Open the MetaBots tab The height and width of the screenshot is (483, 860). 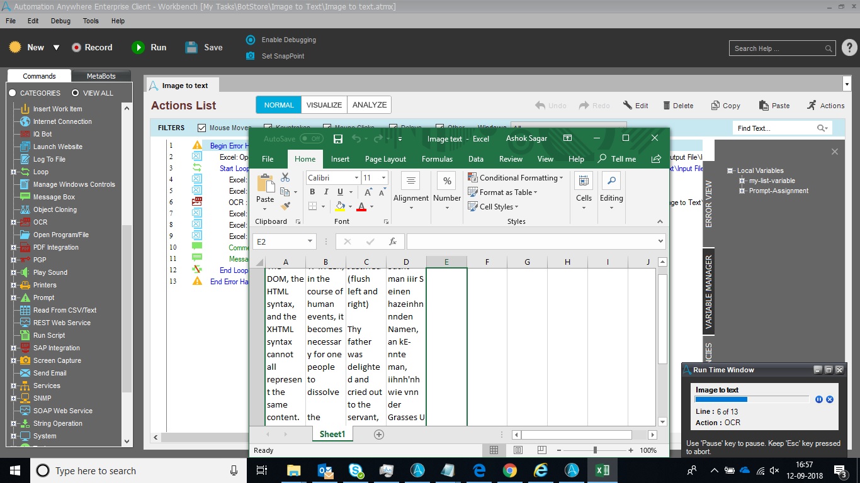click(101, 76)
